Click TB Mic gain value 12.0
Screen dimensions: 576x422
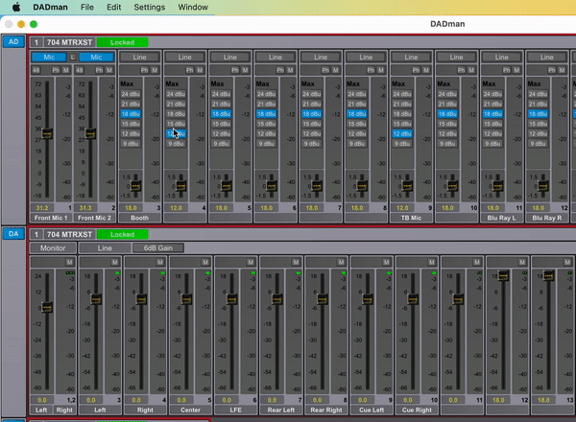(x=402, y=208)
